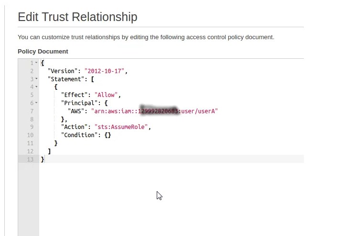Click line number 2 in the gutter
355x236 pixels.
pyautogui.click(x=32, y=71)
